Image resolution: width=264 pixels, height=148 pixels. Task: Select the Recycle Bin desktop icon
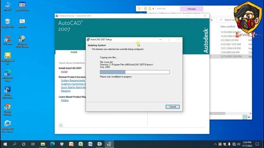coord(7,23)
